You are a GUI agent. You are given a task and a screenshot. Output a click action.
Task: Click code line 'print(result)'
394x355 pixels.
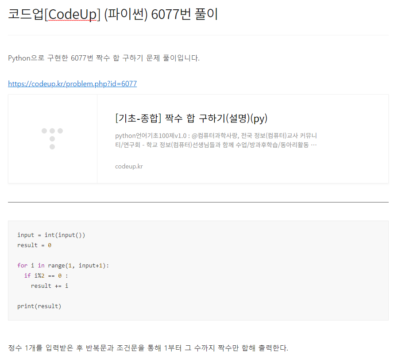coord(39,306)
